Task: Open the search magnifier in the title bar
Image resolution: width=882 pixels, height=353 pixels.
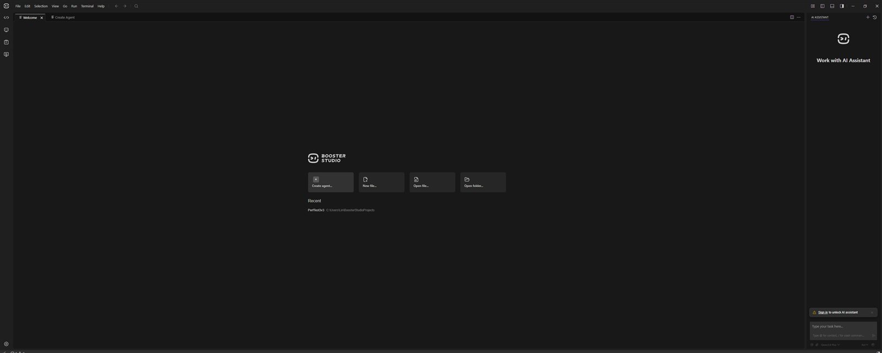Action: click(x=136, y=6)
